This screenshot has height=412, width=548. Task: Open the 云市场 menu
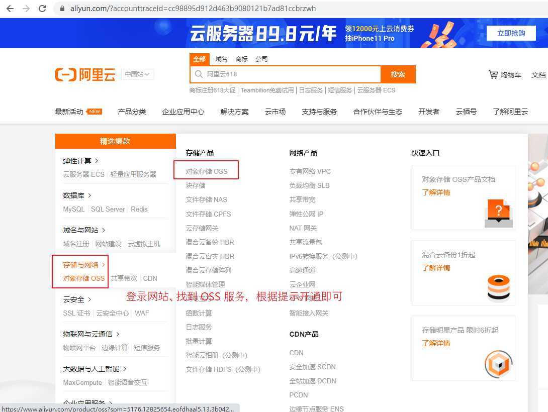[275, 112]
